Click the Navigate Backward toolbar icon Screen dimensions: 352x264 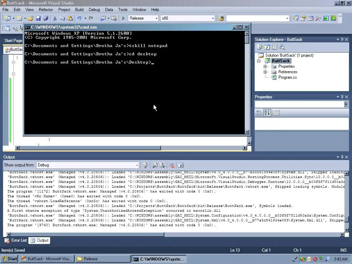coord(103,18)
